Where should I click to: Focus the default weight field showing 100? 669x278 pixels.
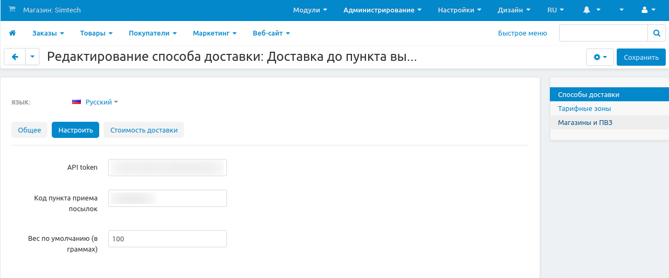tap(167, 239)
